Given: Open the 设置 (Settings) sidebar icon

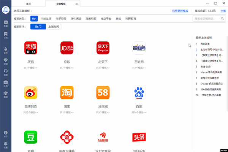Looking at the screenshot, I should click(x=5, y=144).
